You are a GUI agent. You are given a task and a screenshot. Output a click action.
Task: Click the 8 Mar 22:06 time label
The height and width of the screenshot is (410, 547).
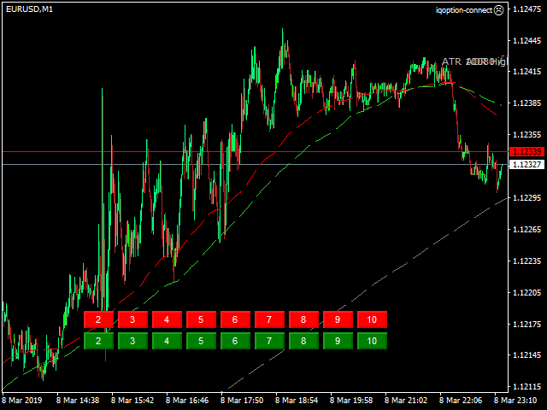click(461, 401)
